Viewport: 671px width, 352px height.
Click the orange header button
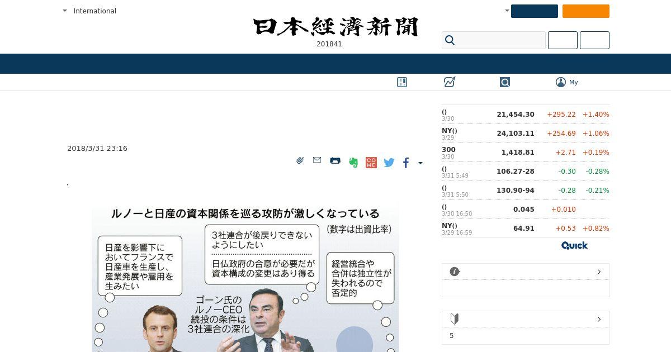[586, 11]
